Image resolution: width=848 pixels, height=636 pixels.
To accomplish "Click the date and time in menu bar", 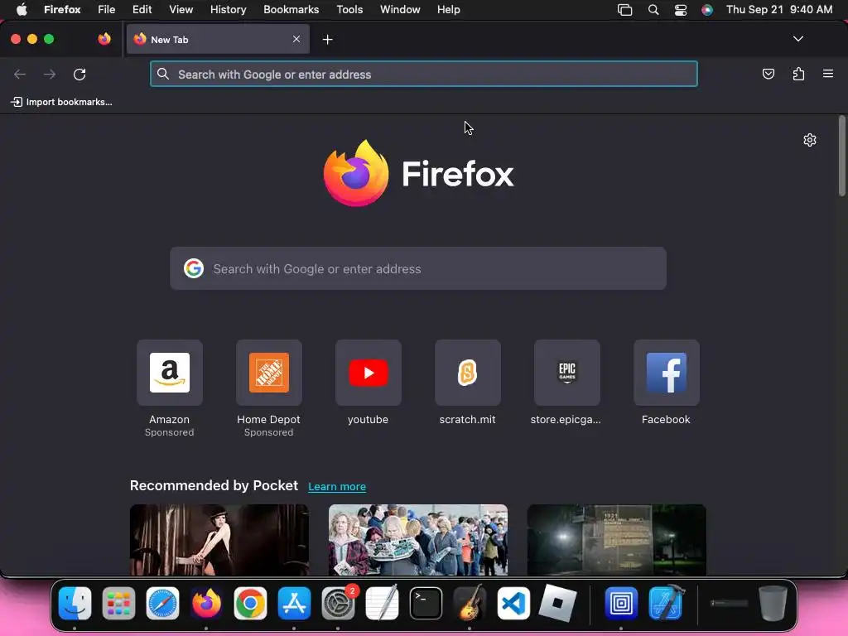I will point(779,10).
